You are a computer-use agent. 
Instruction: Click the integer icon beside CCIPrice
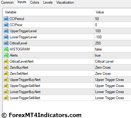tap(6, 25)
